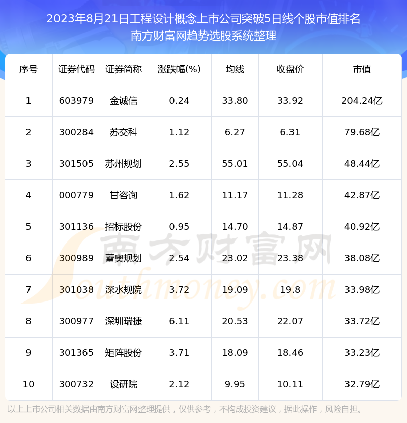Select stock name 深水规院
Screen dimensions: 407x423
124,290
